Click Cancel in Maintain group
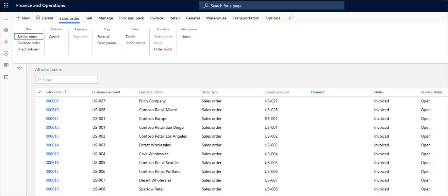The width and height of the screenshot is (448, 196). [x=54, y=37]
